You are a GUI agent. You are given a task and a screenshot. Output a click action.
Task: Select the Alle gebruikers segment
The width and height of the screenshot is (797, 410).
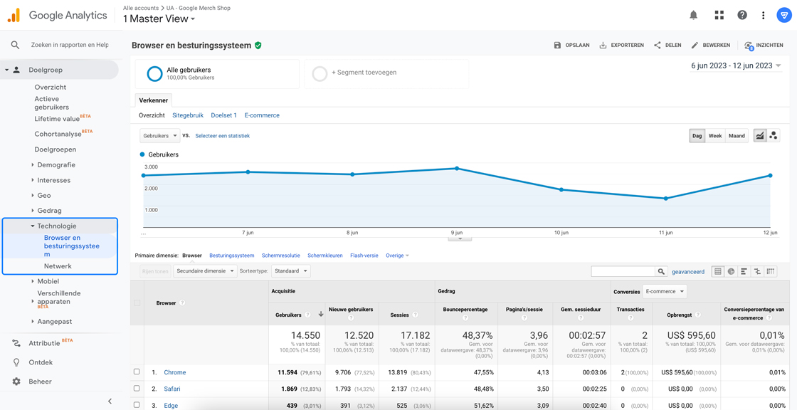tap(217, 74)
